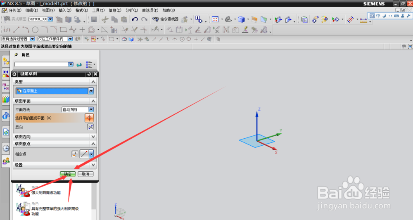Screen dimensions: 413x220
Task: Select the Fillet sketch tool
Action: [45, 30]
